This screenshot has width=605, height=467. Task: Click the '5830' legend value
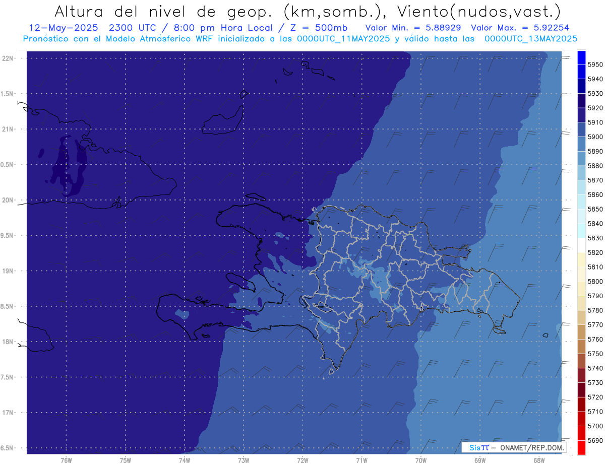(595, 238)
